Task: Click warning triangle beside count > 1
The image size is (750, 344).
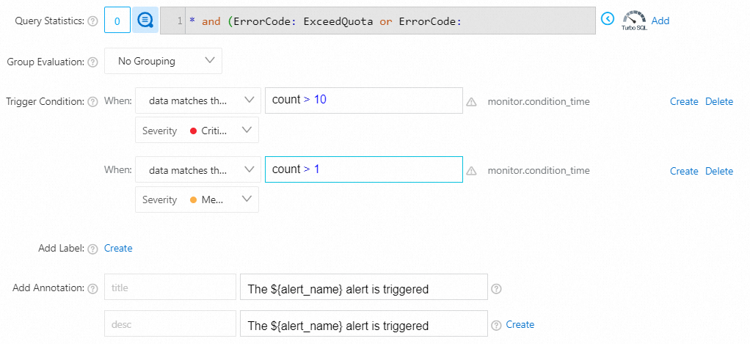Action: (x=471, y=171)
